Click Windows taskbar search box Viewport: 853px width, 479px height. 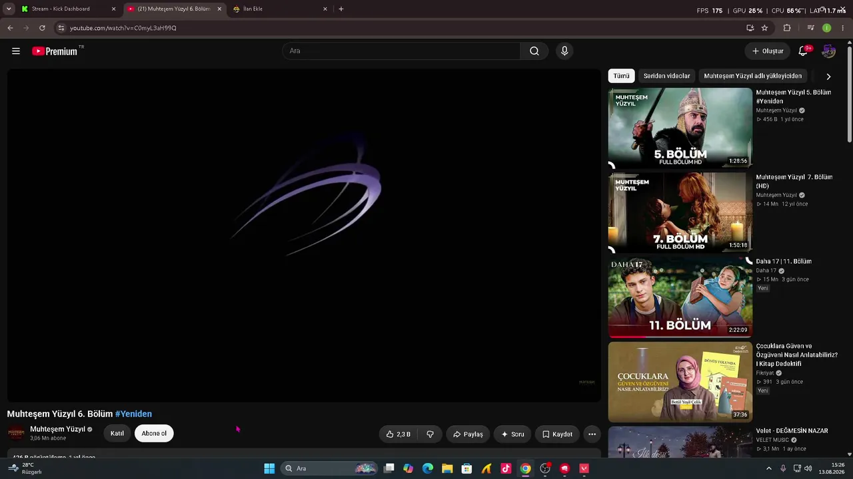click(329, 468)
